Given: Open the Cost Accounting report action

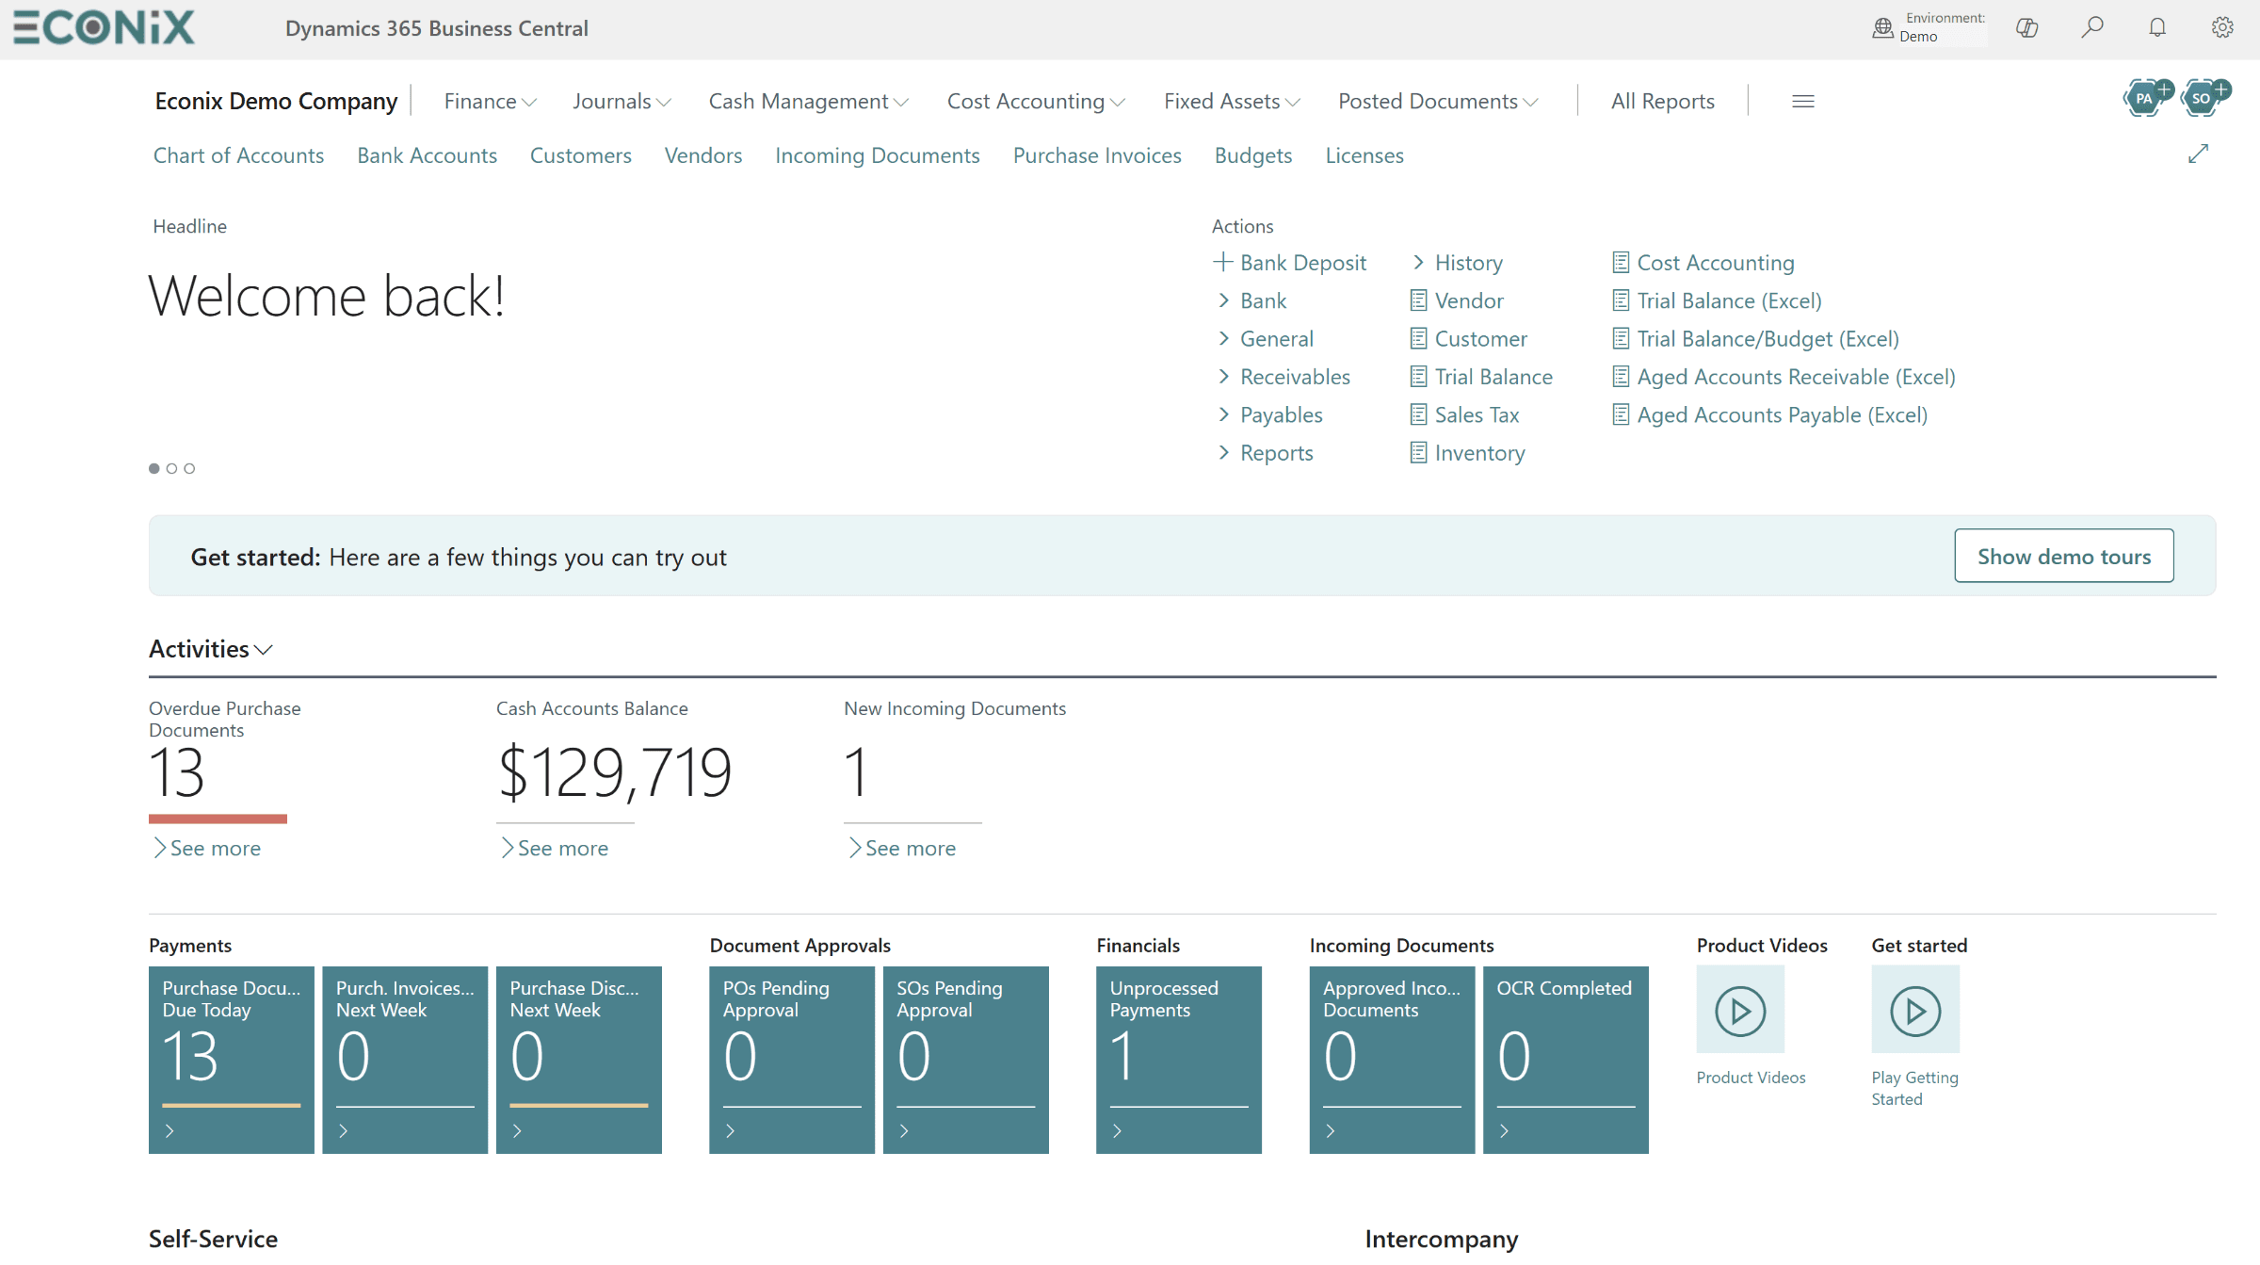Looking at the screenshot, I should pyautogui.click(x=1703, y=263).
